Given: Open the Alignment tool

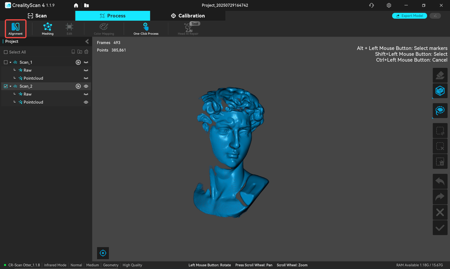Looking at the screenshot, I should [x=15, y=28].
